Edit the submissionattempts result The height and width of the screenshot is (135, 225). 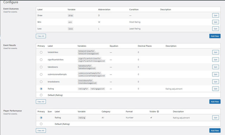coord(216,74)
